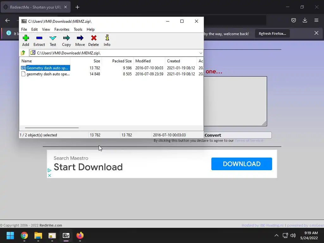Viewport: 324px width, 243px height.
Task: Click the 7-Zip title bar app icon
Action: click(x=24, y=21)
